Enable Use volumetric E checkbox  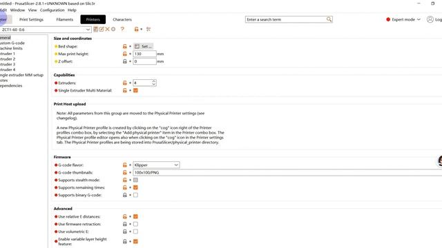click(135, 231)
